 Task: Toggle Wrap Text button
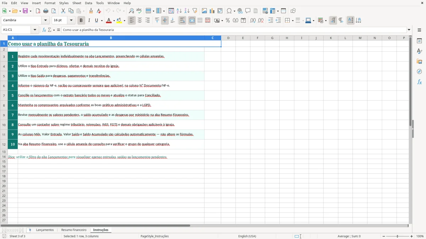pyautogui.click(x=182, y=21)
